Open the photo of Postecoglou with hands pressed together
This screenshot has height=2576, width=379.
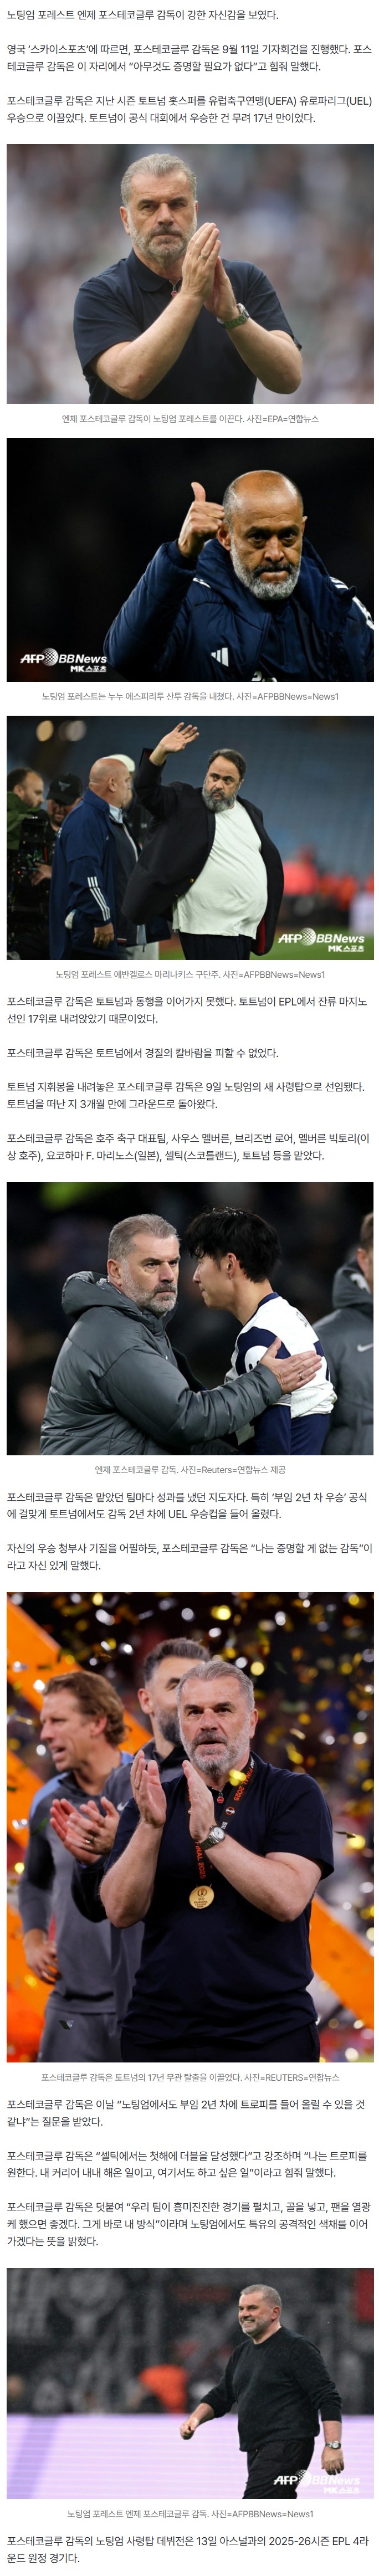coord(190,273)
